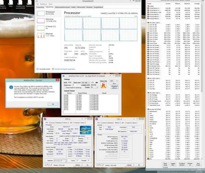Click the IntelBurnTest title bar icon

pos(64,76)
